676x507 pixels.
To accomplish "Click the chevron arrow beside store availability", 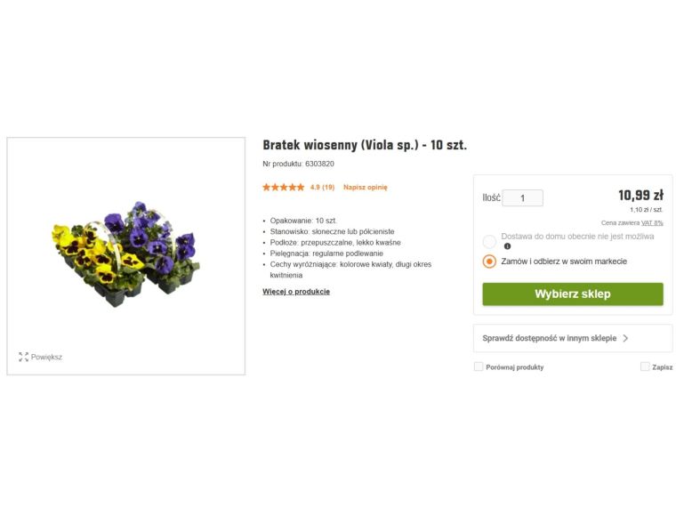I will pyautogui.click(x=625, y=339).
